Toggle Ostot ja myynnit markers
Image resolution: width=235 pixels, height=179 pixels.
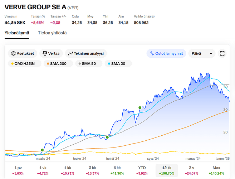(166, 53)
